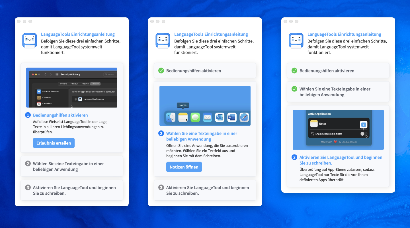
Task: Click the LanguageTools Einrichtungsanleitung title in the right window
Action: 344,34
